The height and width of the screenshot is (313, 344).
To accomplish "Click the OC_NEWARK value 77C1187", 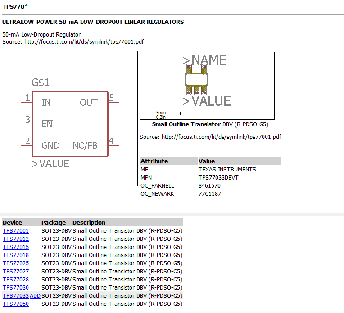I will coord(210,194).
